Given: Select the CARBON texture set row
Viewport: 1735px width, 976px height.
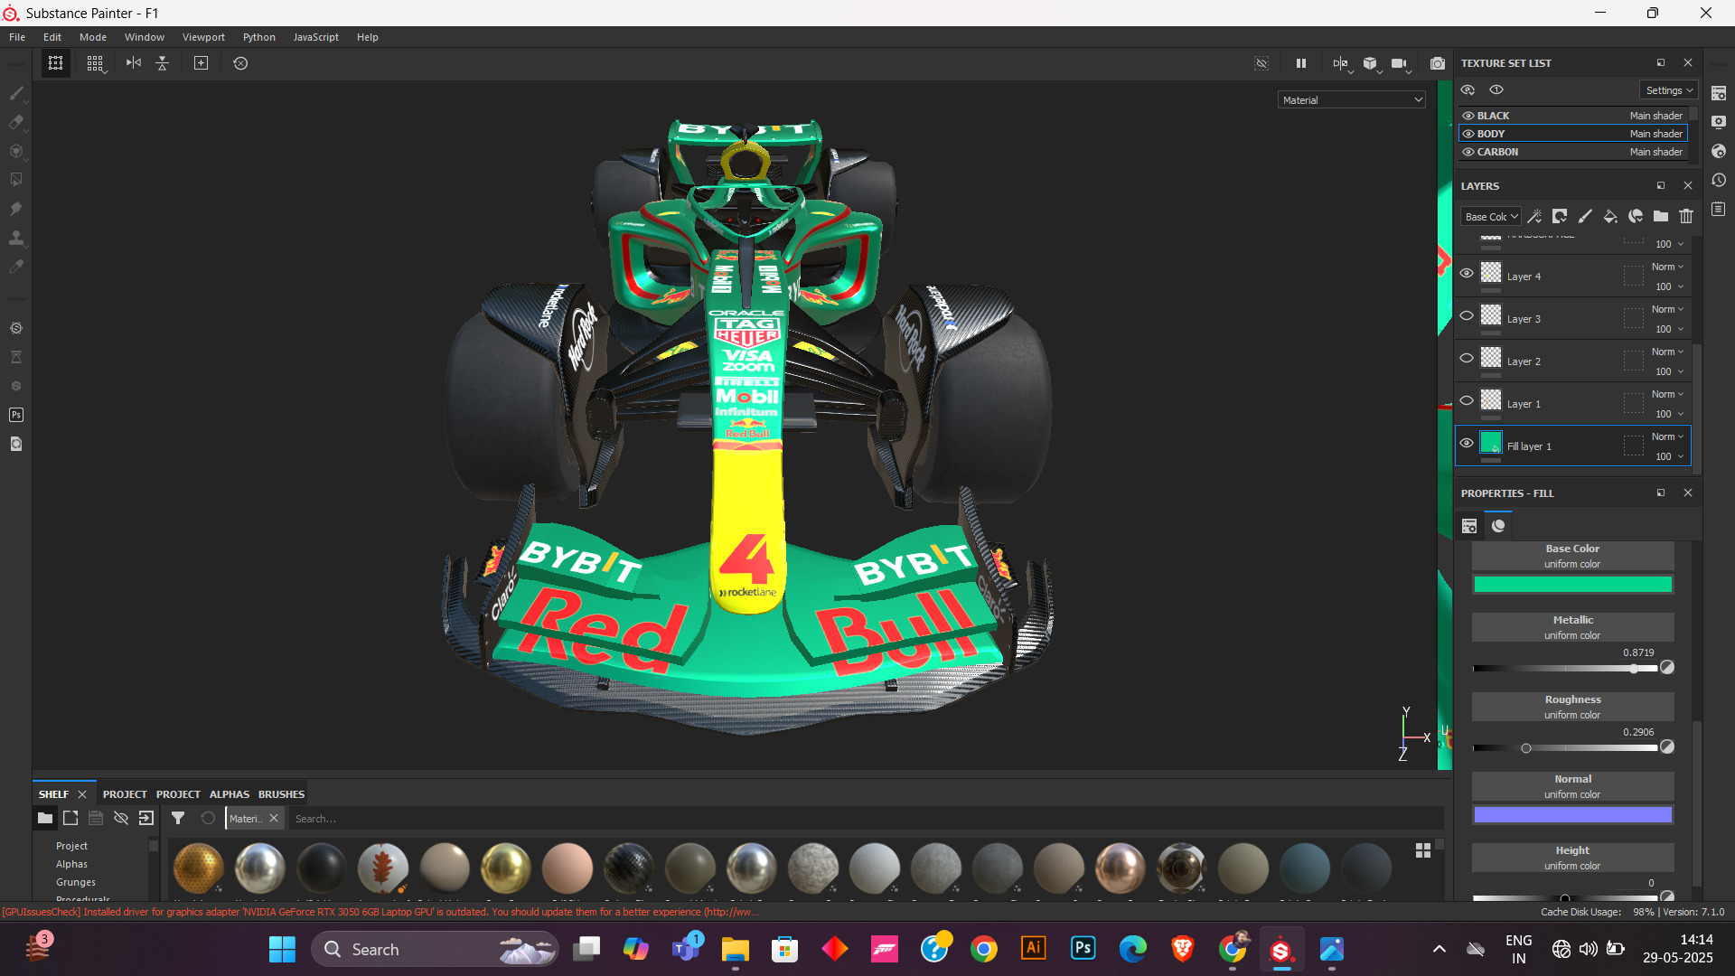Looking at the screenshot, I should 1572,152.
